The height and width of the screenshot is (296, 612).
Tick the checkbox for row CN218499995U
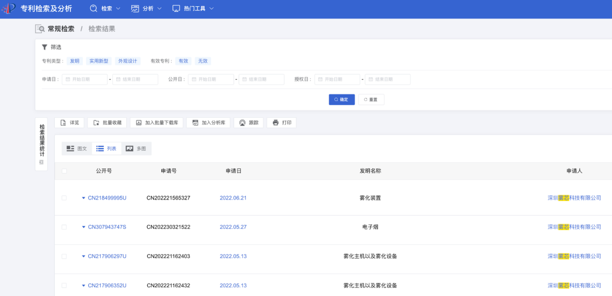[64, 198]
